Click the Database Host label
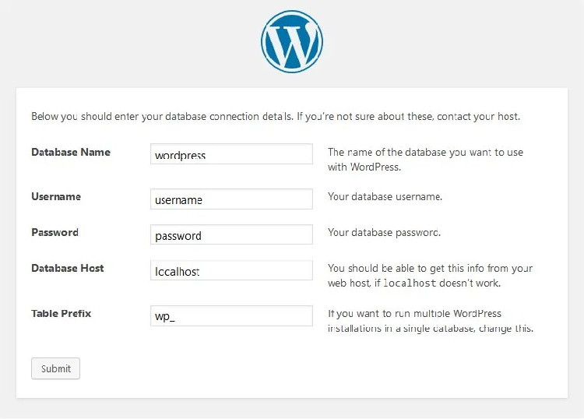 coord(68,268)
